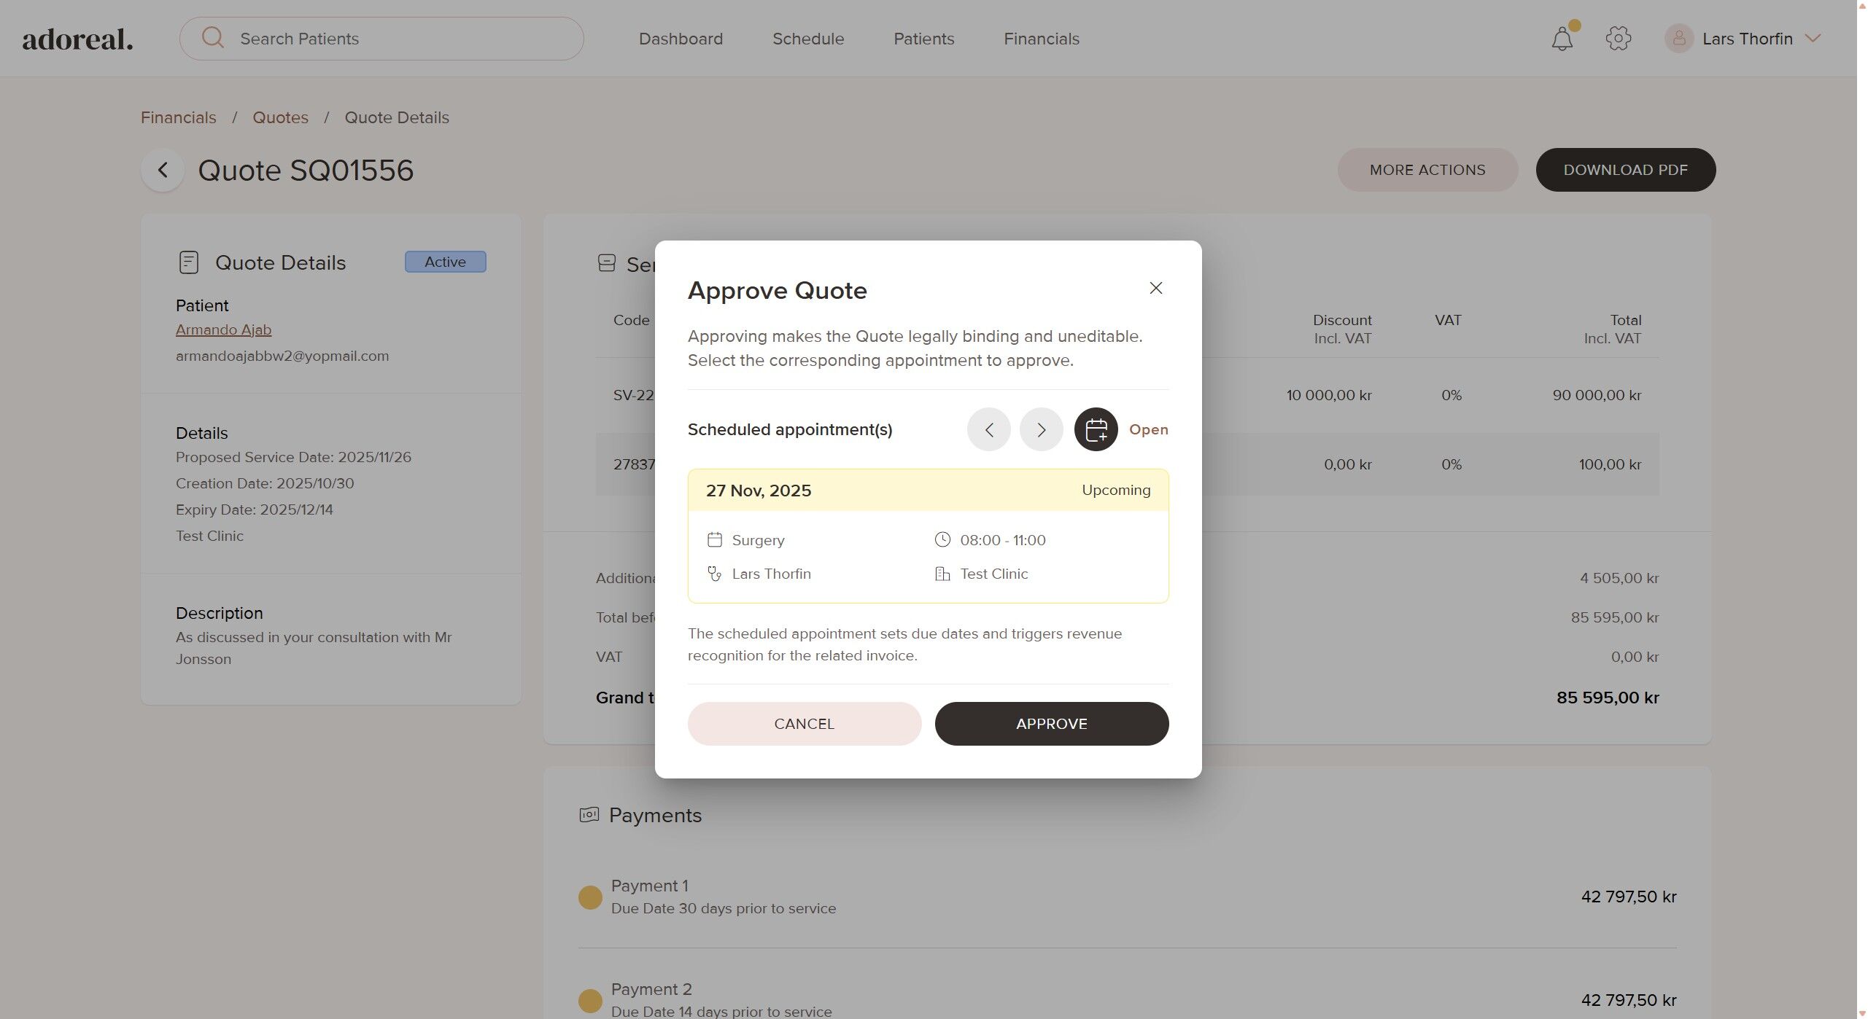The height and width of the screenshot is (1019, 1868).
Task: Select the 27 Nov, 2025 appointment card
Action: [928, 536]
